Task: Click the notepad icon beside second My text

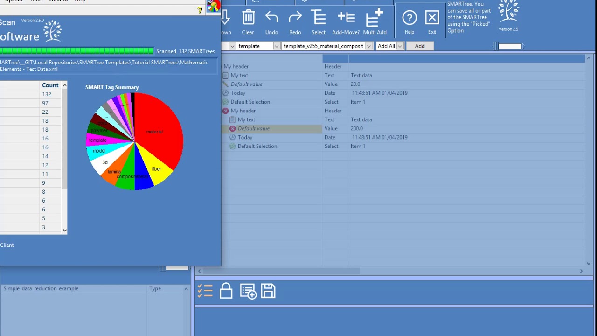Action: [233, 119]
